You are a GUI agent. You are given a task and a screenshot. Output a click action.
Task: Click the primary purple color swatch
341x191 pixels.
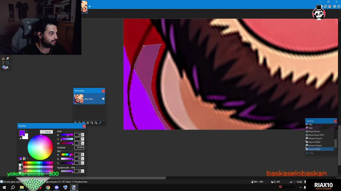pos(22,133)
